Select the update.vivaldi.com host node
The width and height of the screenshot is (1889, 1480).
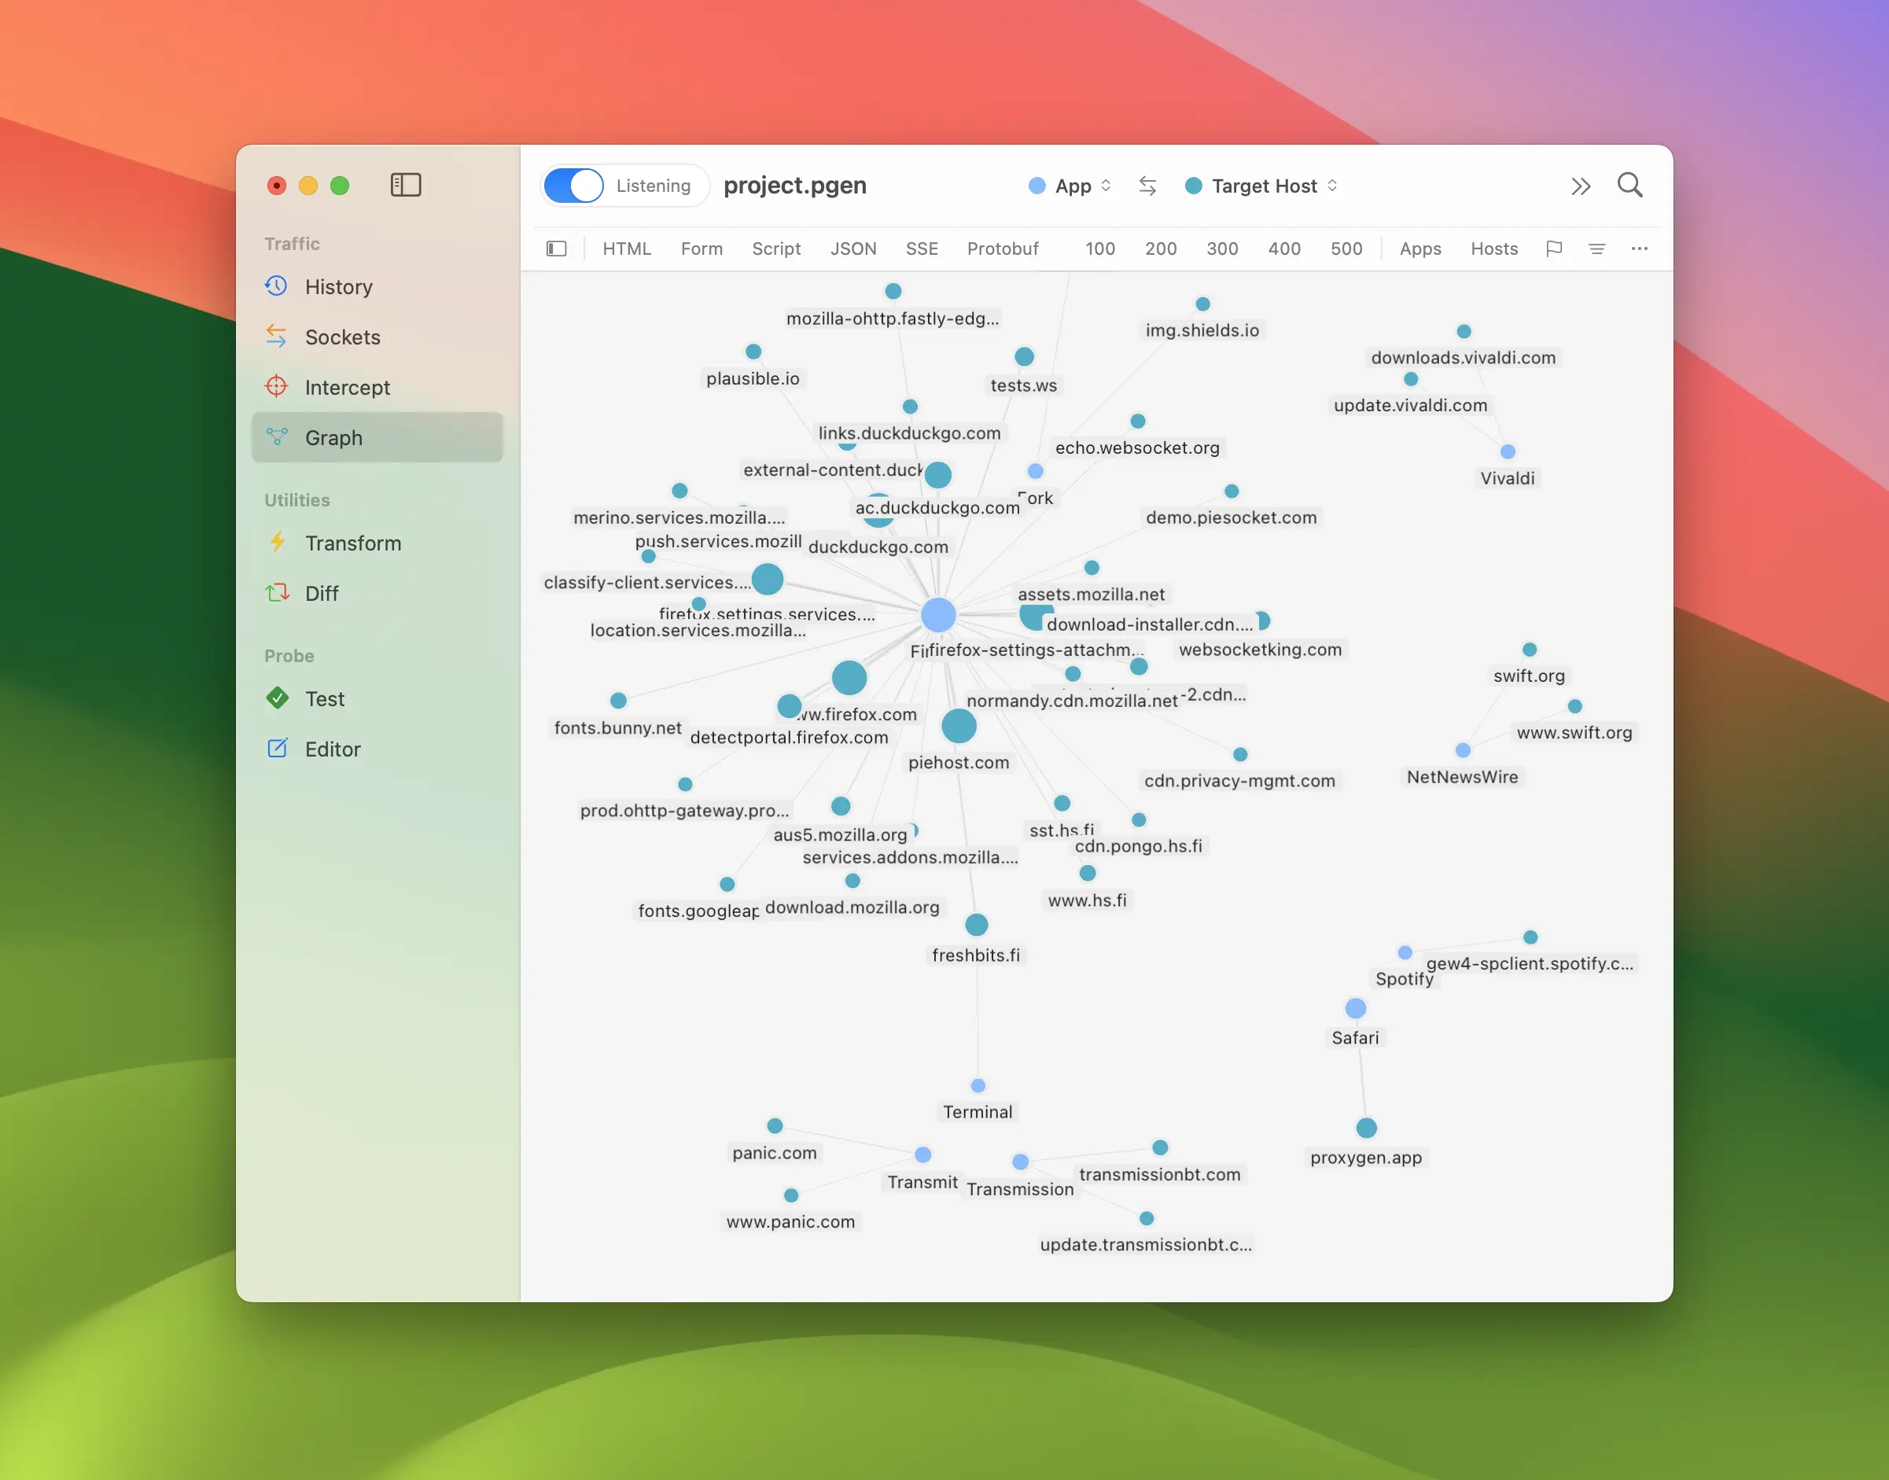click(x=1411, y=380)
